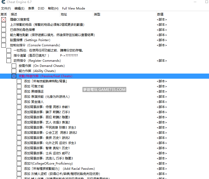The image size is (209, 179).
Task: Click the Cheat Engine logo icon
Action: [3, 2]
